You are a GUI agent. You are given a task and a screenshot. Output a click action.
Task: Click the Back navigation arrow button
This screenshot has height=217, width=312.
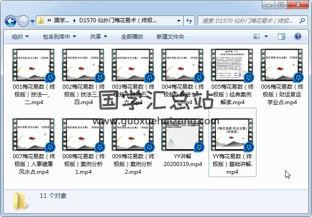[x=11, y=21]
